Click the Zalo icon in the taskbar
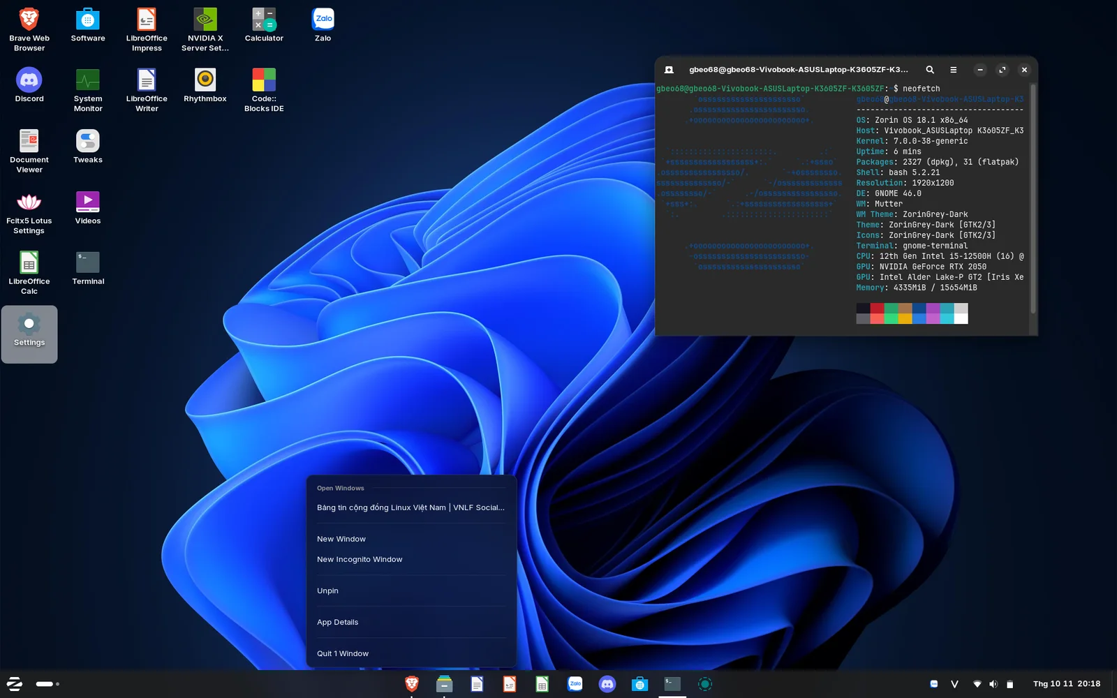 [x=575, y=684]
